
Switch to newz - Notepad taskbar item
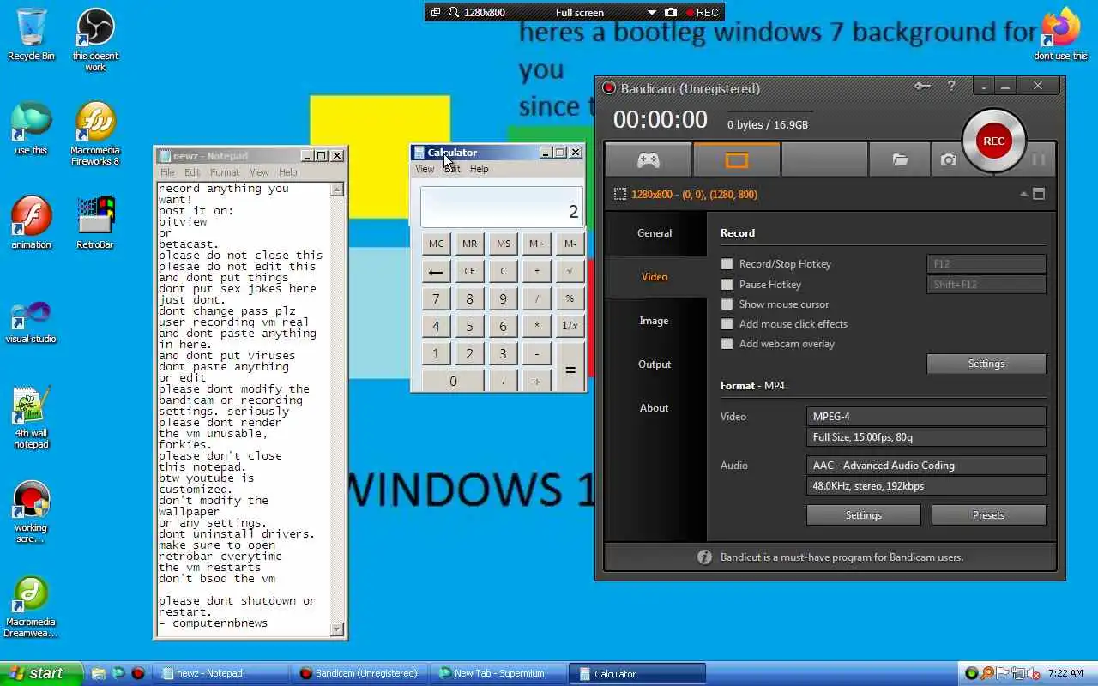tap(221, 673)
